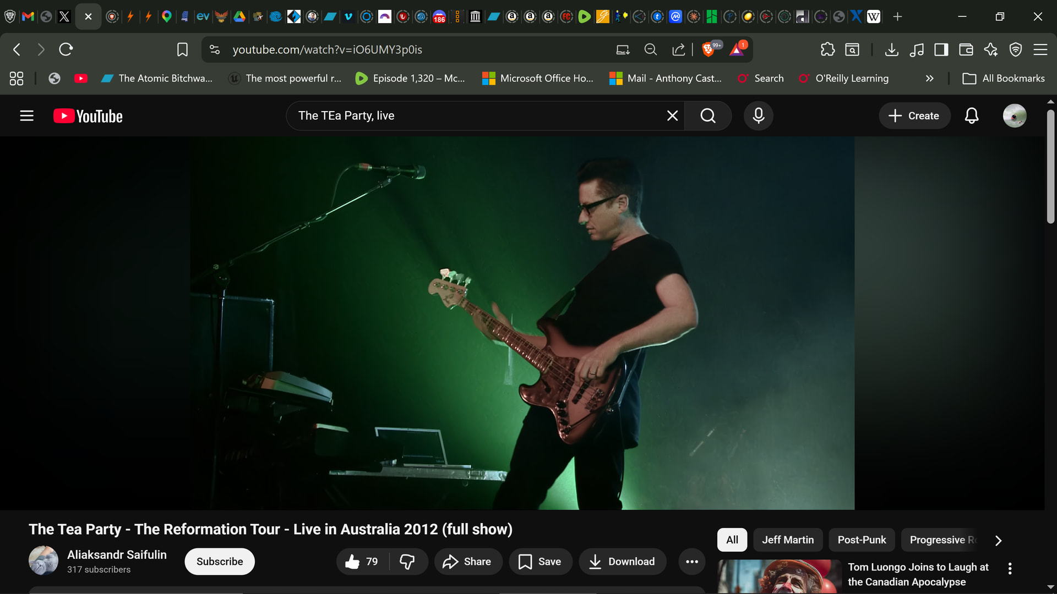Expand hidden bookmarks chevron
1057x594 pixels.
click(929, 78)
